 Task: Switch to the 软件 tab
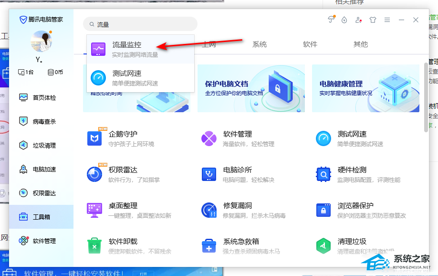coord(310,44)
